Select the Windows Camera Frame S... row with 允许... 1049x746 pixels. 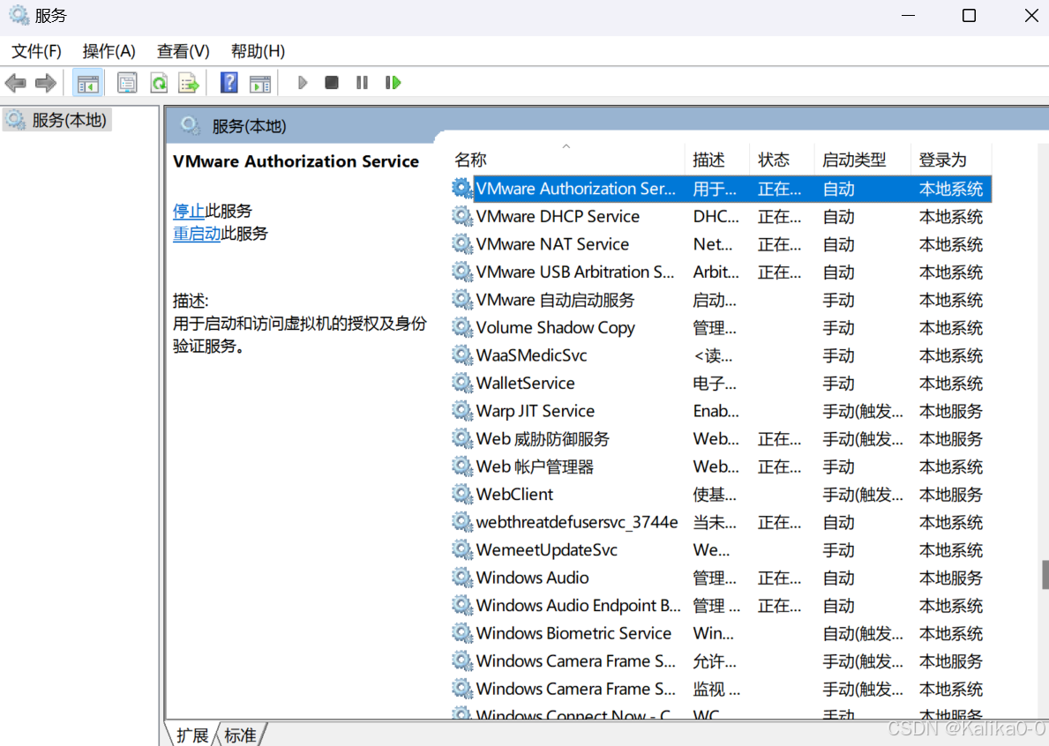(721, 661)
